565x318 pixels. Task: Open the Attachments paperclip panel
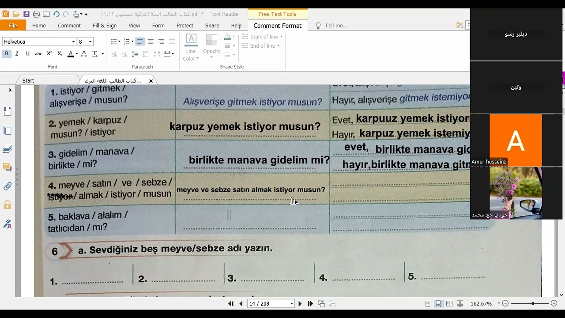pyautogui.click(x=8, y=186)
